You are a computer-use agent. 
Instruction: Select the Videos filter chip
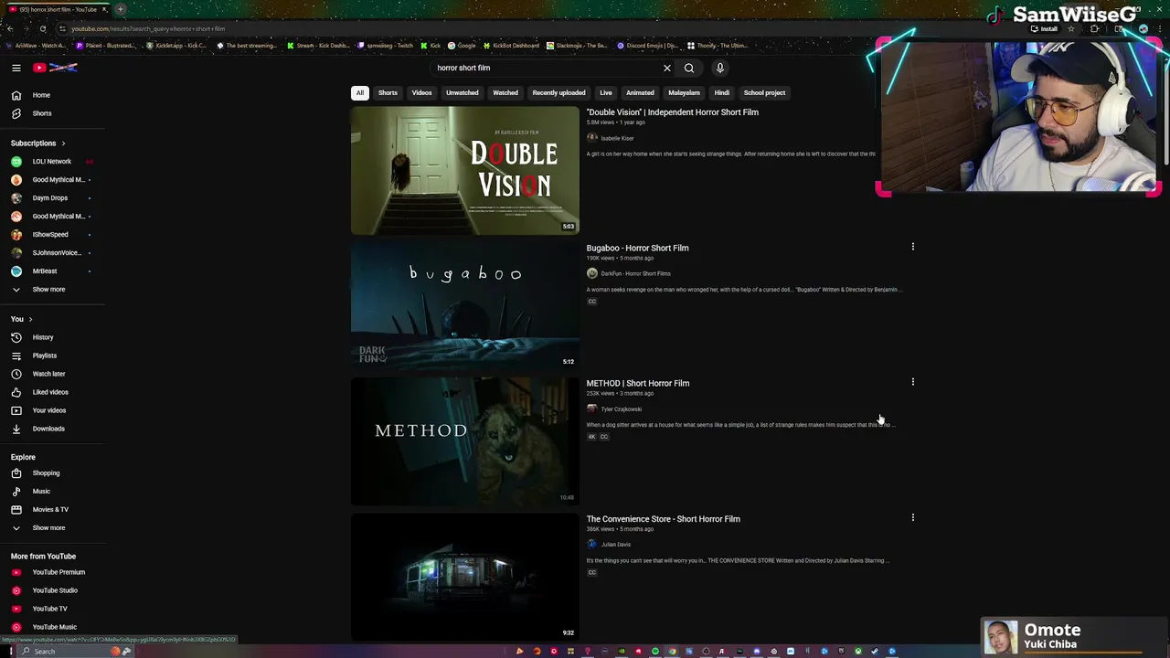(x=421, y=92)
